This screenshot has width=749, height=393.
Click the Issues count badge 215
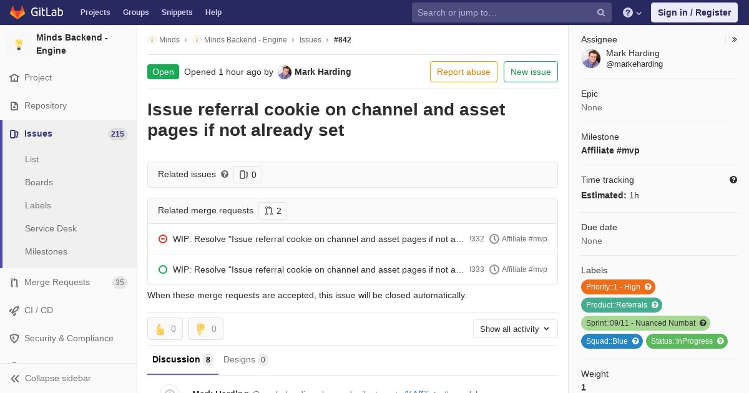[x=117, y=134]
